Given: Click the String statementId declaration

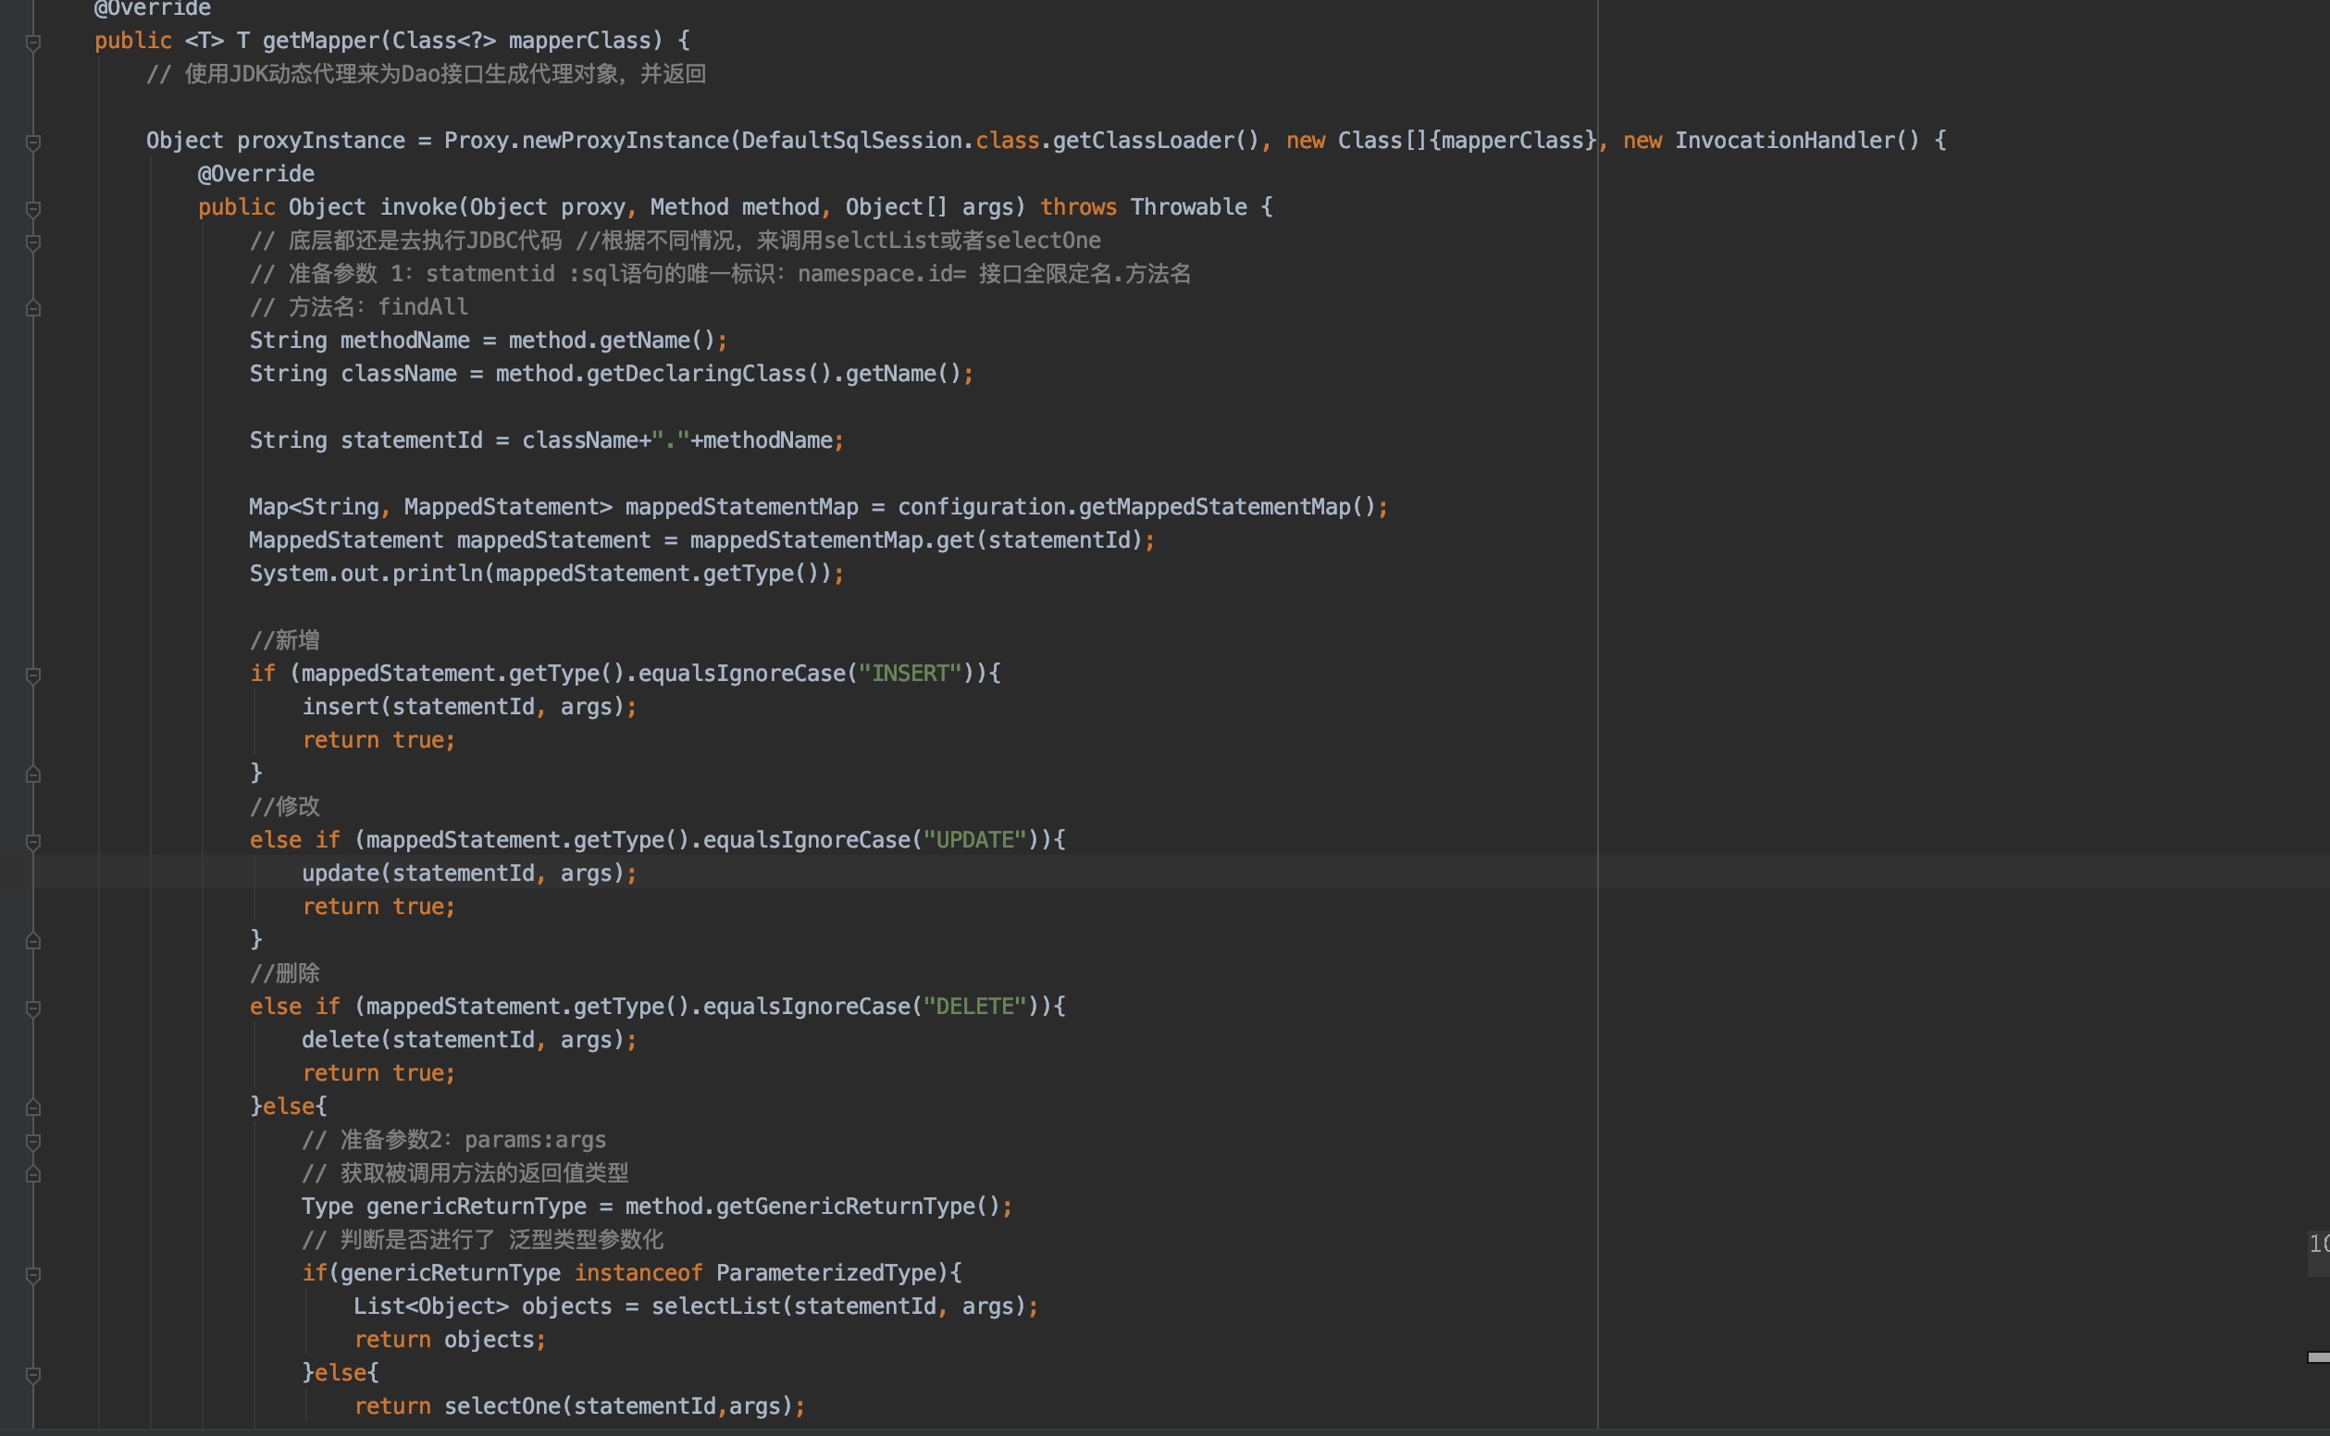Looking at the screenshot, I should coord(366,439).
